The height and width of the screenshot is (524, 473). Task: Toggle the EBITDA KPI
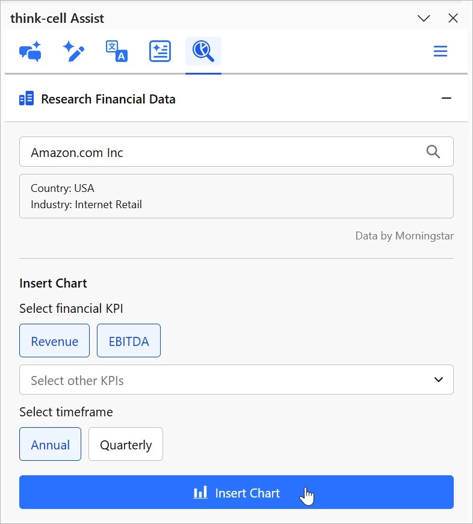click(x=129, y=341)
